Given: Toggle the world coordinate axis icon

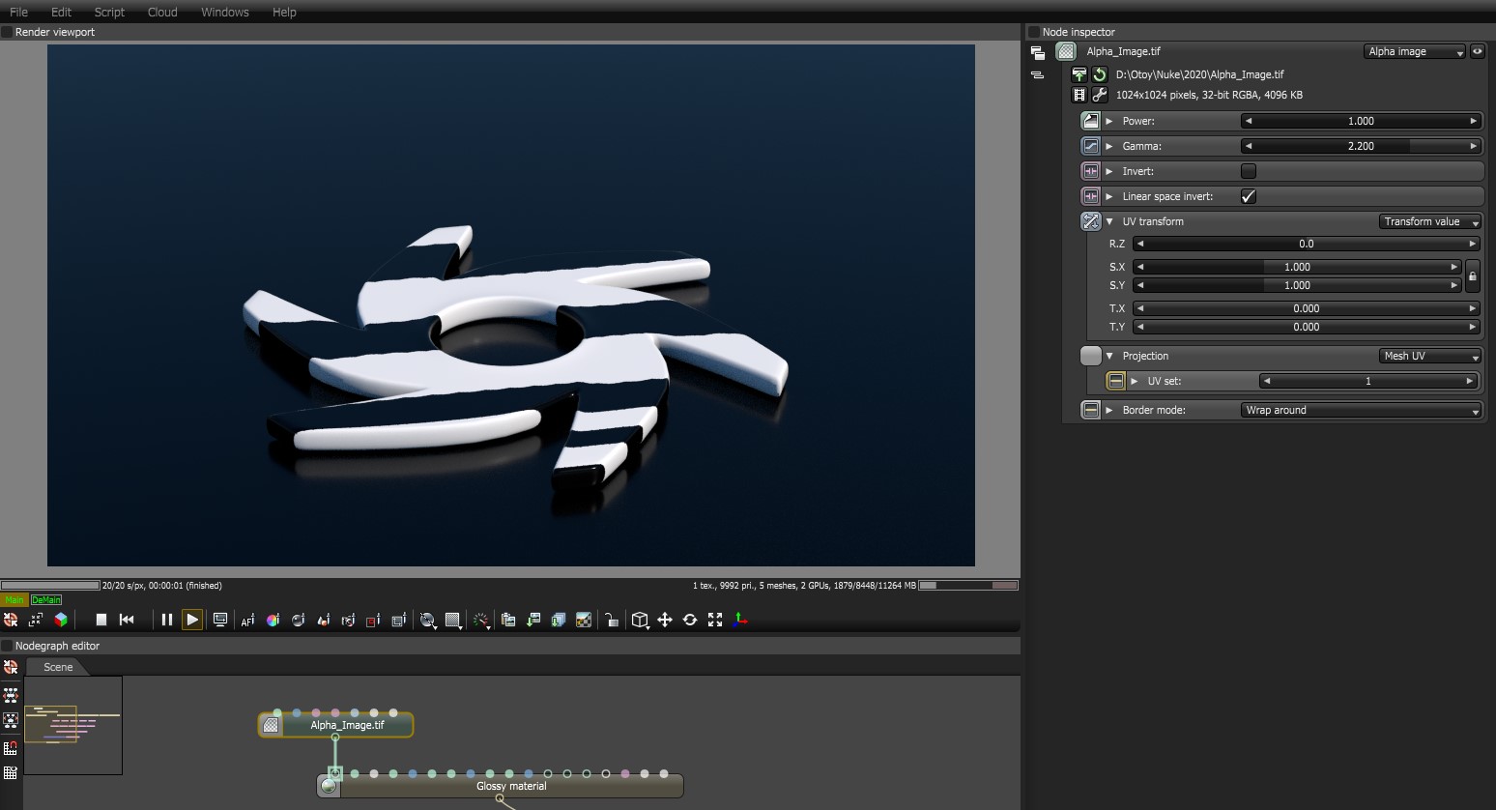Looking at the screenshot, I should click(x=740, y=621).
